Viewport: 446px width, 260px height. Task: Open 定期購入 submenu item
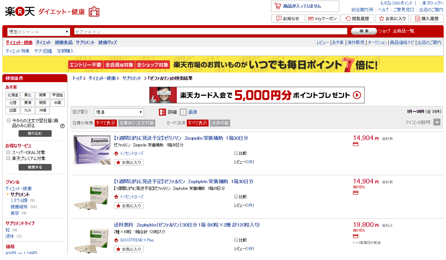tap(66, 51)
